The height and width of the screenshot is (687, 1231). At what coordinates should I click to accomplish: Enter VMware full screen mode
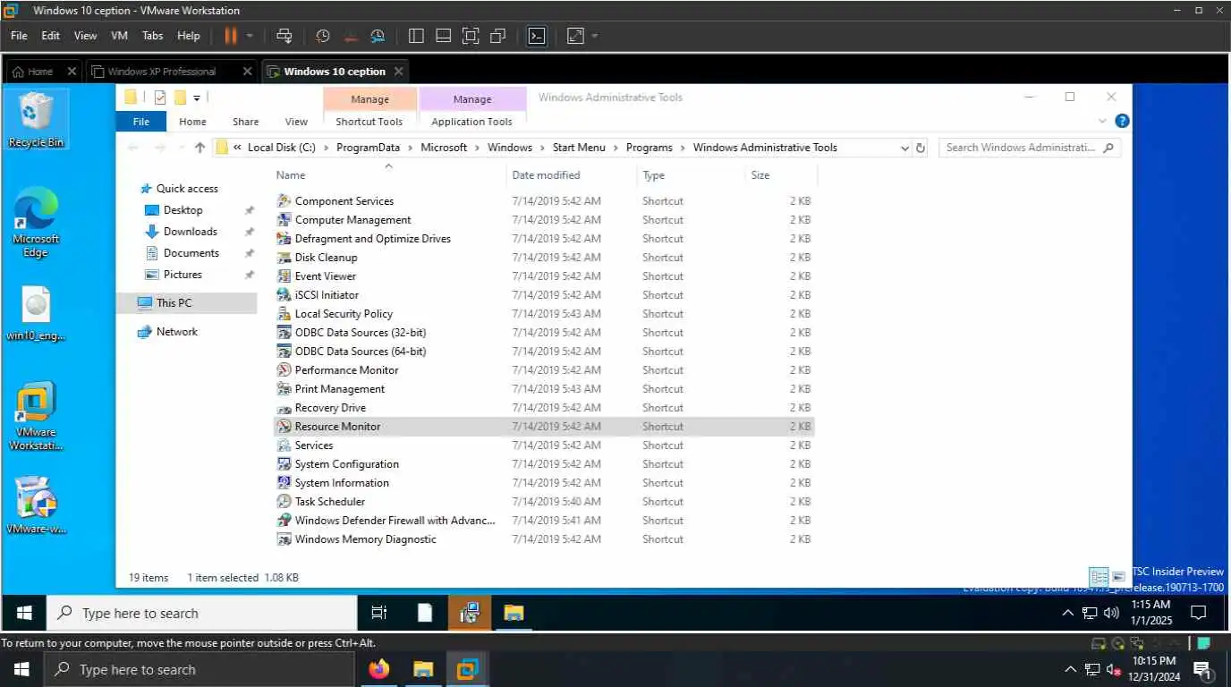pos(471,36)
